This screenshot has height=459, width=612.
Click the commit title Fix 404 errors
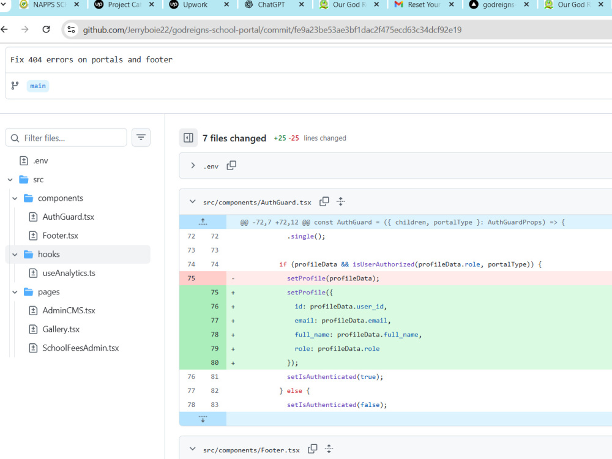(91, 60)
